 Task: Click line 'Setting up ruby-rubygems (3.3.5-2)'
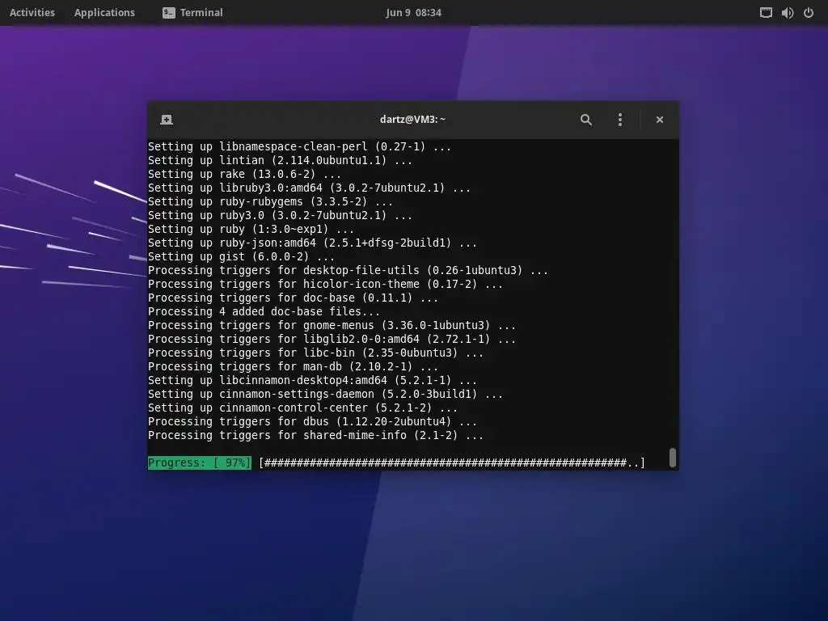[270, 201]
